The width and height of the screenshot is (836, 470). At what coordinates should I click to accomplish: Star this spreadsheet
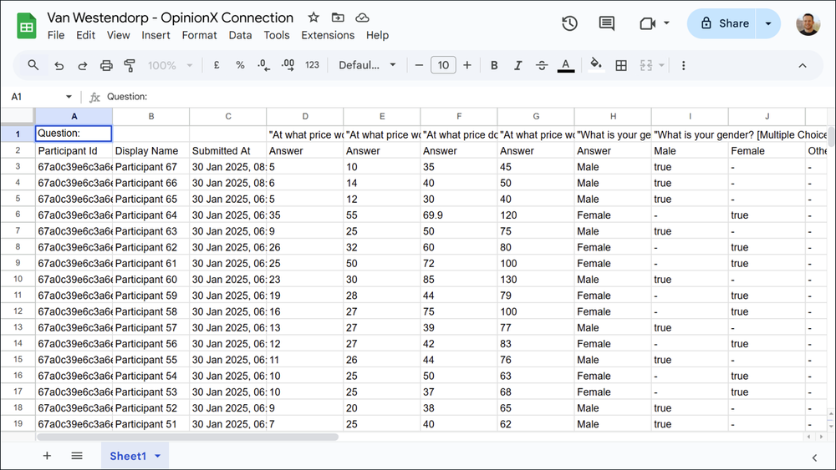click(x=313, y=18)
